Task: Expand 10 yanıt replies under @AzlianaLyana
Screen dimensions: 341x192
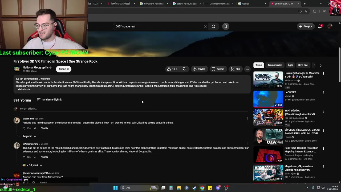Action: point(33,165)
